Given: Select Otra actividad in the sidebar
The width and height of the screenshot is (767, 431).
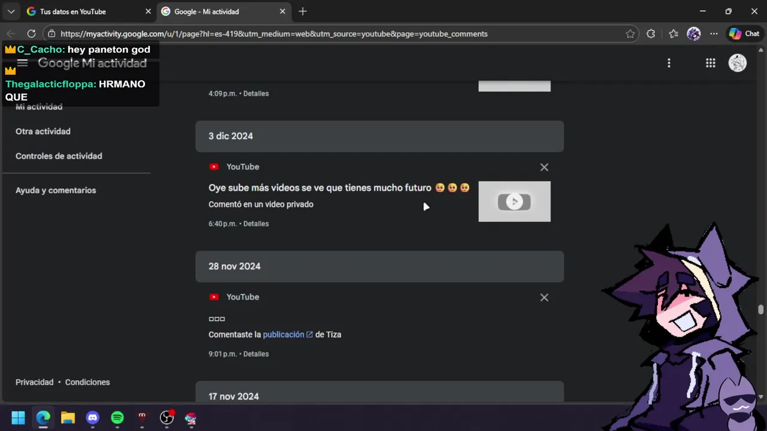Looking at the screenshot, I should (x=43, y=131).
